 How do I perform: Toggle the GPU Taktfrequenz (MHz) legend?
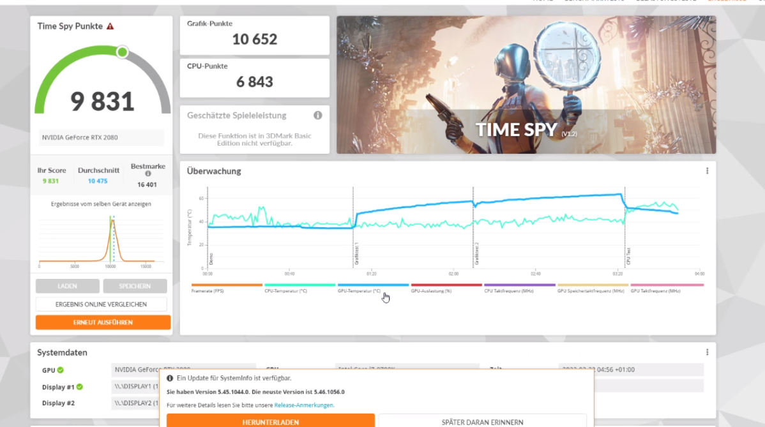point(667,288)
